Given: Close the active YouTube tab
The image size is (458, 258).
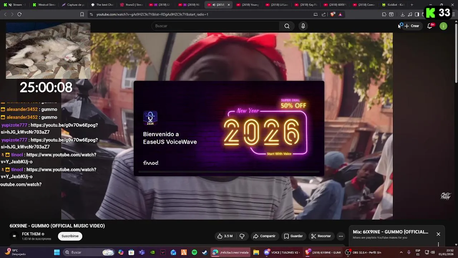Looking at the screenshot, I should coord(229,5).
